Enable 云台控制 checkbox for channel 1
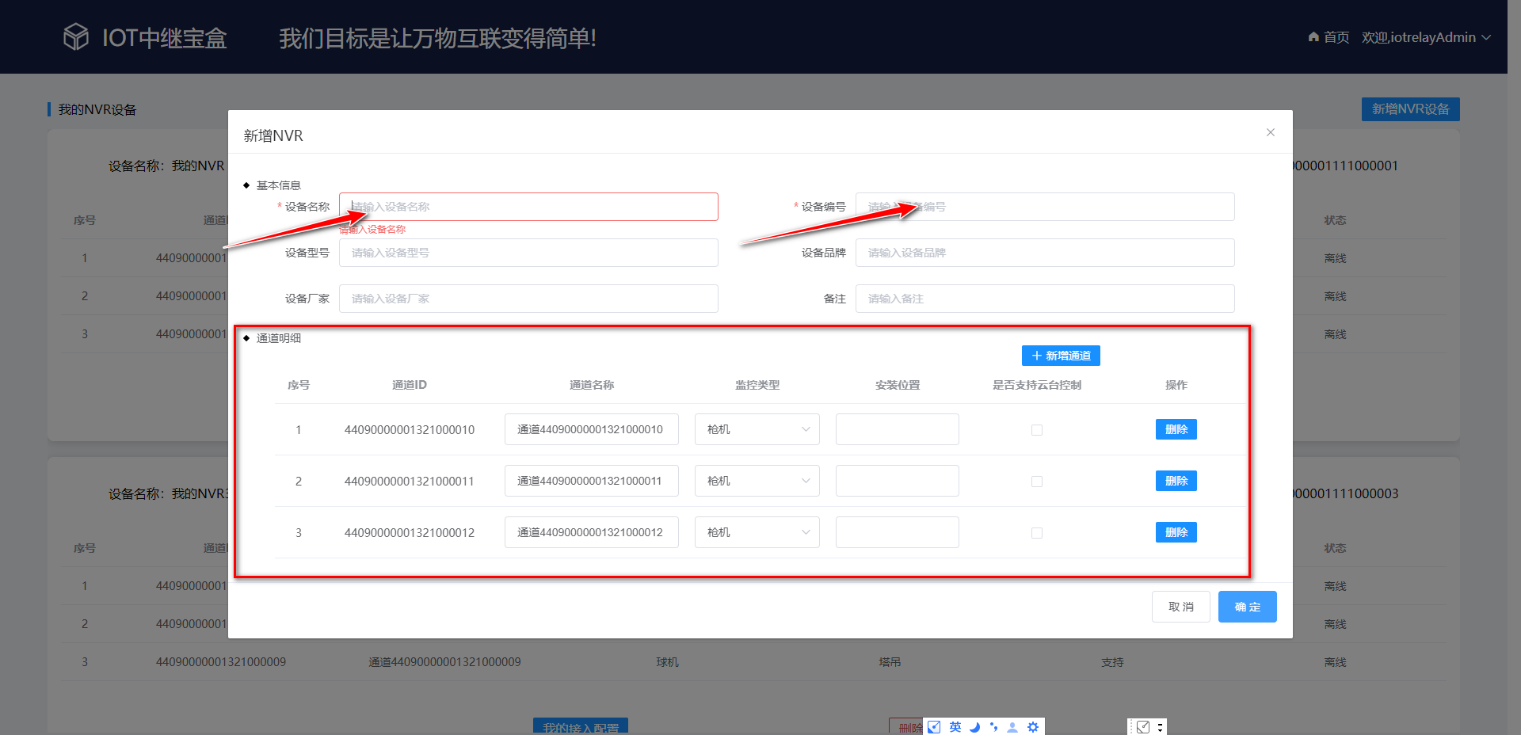The height and width of the screenshot is (735, 1521). click(1037, 430)
